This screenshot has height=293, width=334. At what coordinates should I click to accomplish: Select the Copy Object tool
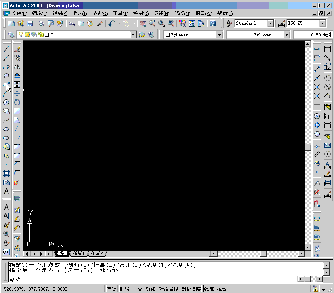17,58
